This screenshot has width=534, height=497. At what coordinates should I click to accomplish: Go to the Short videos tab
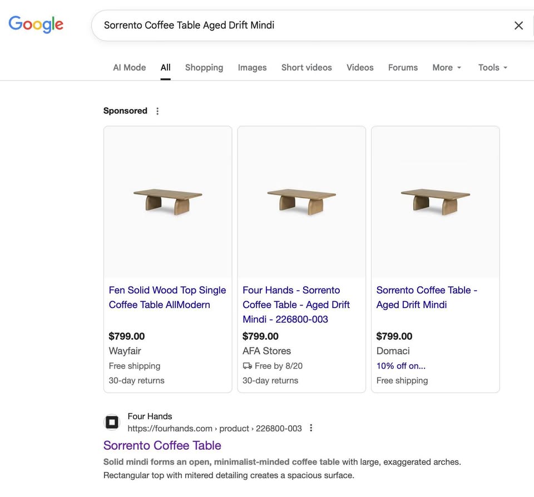click(x=306, y=67)
